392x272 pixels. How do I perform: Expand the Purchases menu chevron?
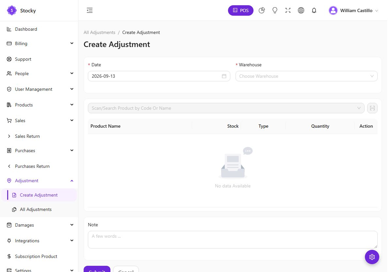pyautogui.click(x=72, y=151)
